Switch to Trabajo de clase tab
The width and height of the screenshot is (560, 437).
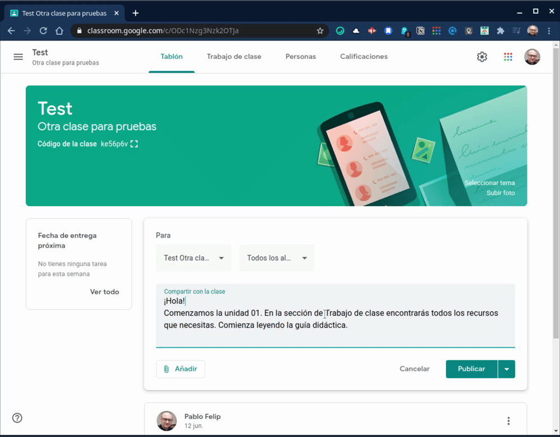234,57
